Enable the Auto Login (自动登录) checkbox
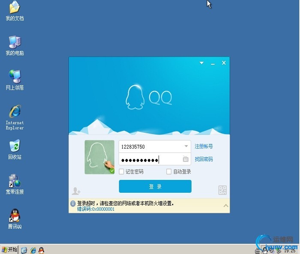 (x=169, y=172)
